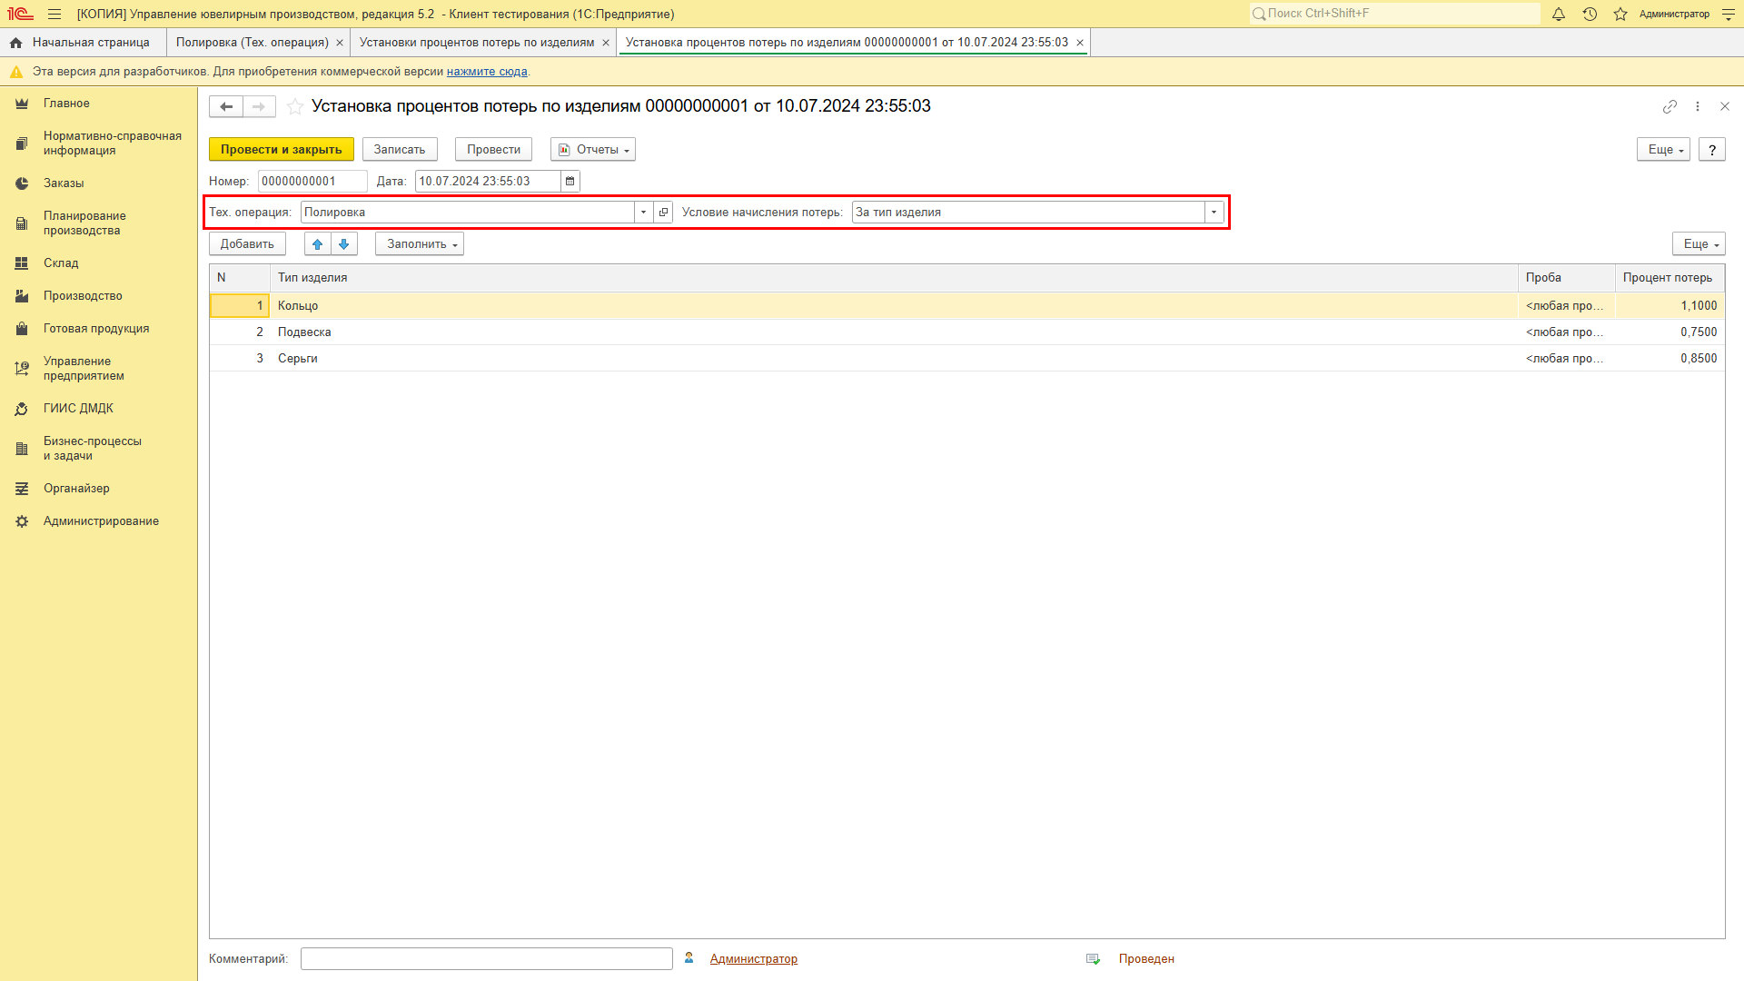
Task: Open top Еще dropdown menu
Action: pyautogui.click(x=1663, y=149)
